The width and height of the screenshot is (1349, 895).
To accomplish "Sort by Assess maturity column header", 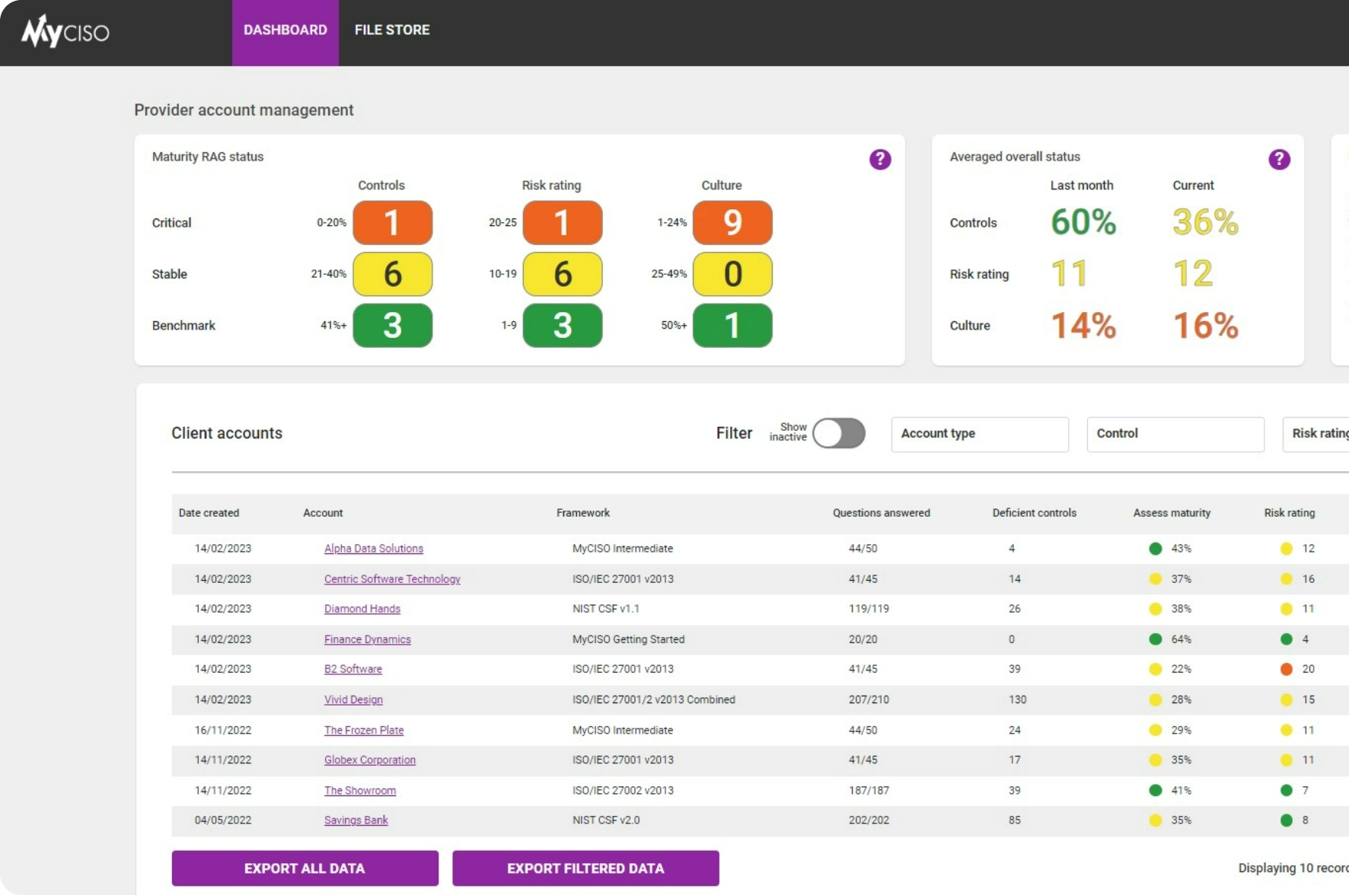I will tap(1172, 513).
